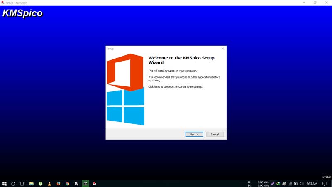Click the text "This will install KMSpico on your computer."
332x187 pixels.
click(172, 71)
